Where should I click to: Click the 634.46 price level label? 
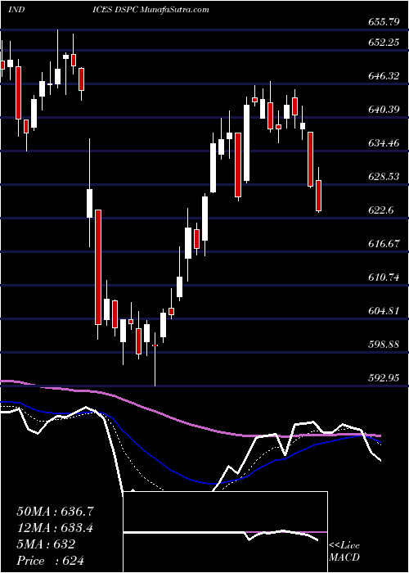[383, 143]
